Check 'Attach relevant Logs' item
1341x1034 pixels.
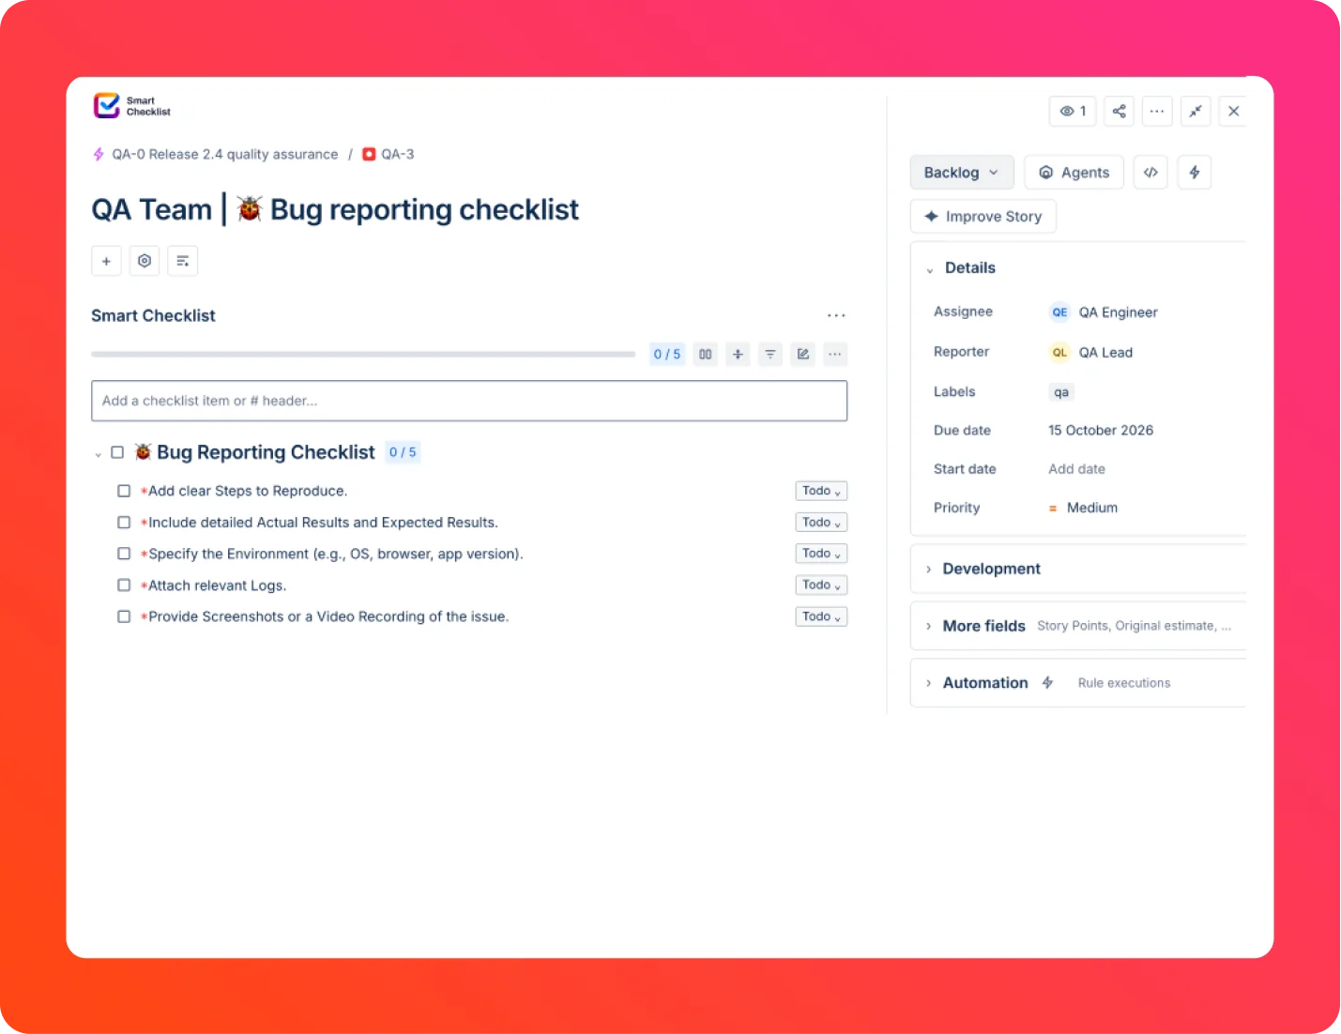click(x=124, y=585)
